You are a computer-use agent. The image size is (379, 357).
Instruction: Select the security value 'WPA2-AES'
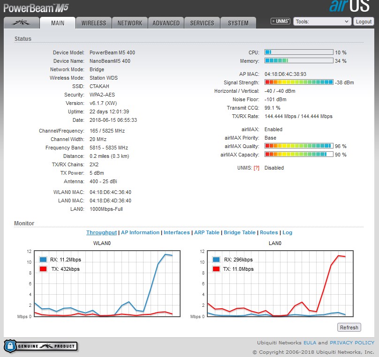coord(102,95)
